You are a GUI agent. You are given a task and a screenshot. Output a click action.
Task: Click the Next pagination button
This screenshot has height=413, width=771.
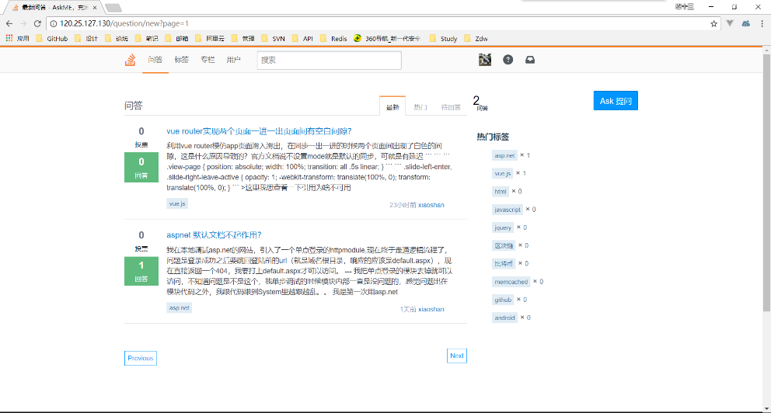coord(457,356)
